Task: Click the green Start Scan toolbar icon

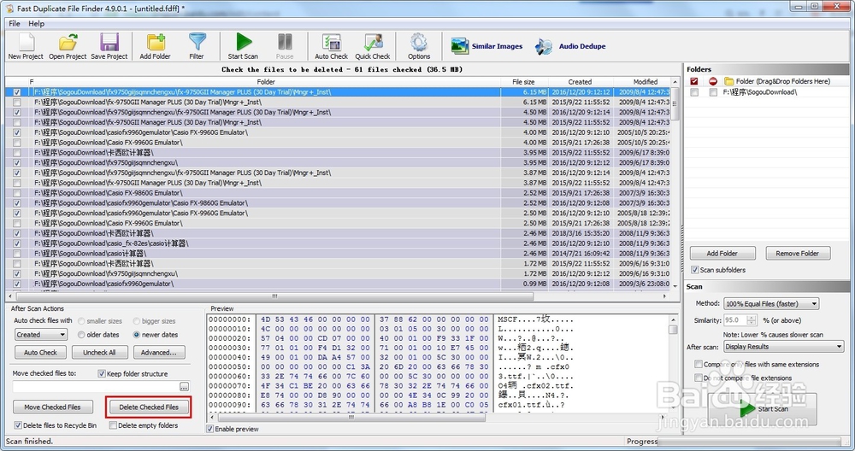Action: coord(243,46)
